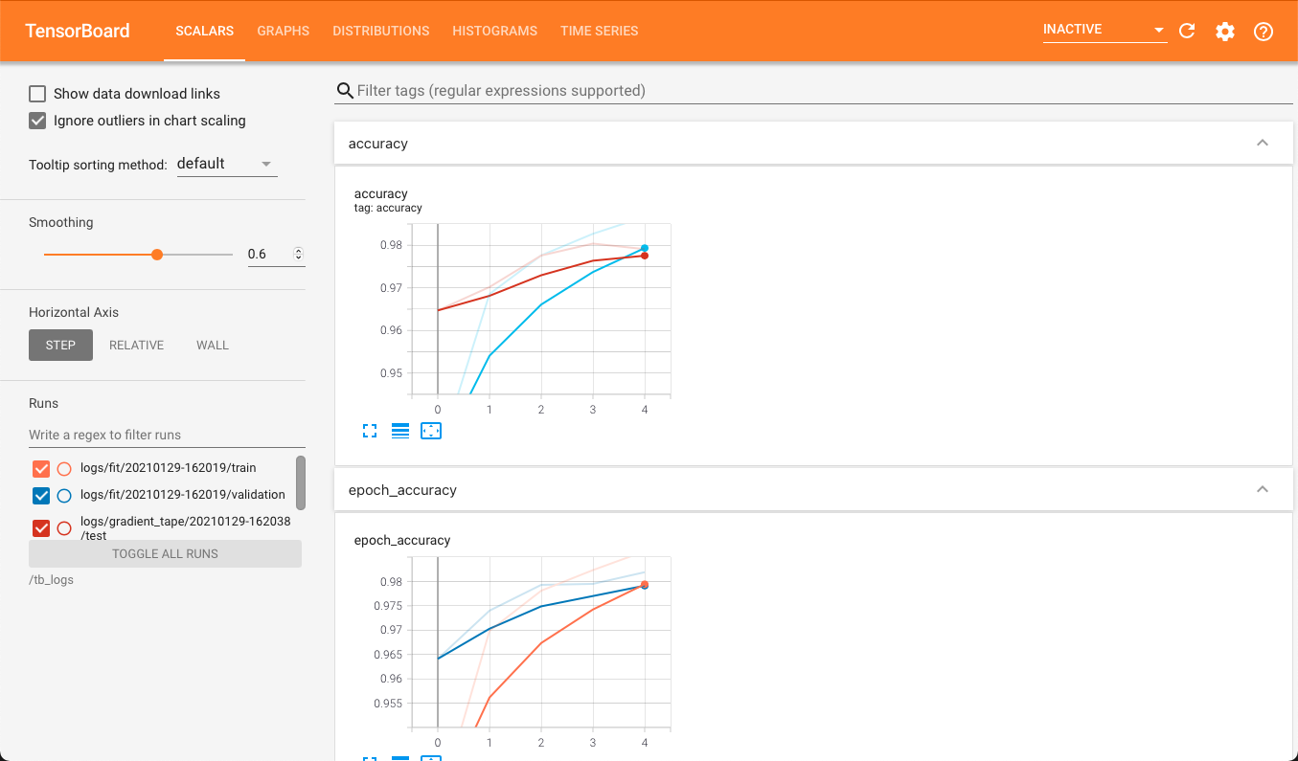Toggle y-axis log scale on accuracy chart

point(400,432)
